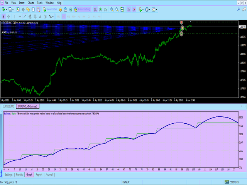247x185 pixels.
Task: Click the search magnifier icon
Action: pyautogui.click(x=239, y=9)
